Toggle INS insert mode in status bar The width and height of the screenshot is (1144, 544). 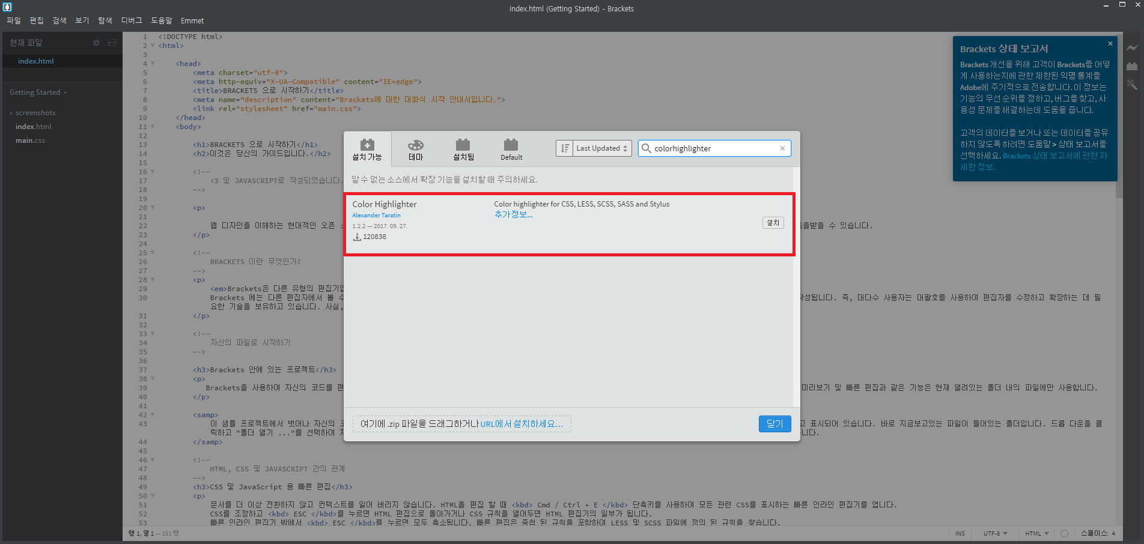960,533
